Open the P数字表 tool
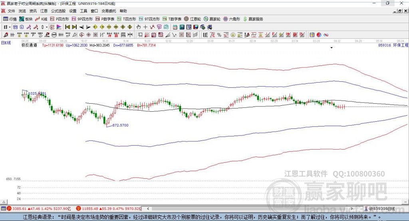The height and width of the screenshot is (221, 409). click(x=105, y=19)
